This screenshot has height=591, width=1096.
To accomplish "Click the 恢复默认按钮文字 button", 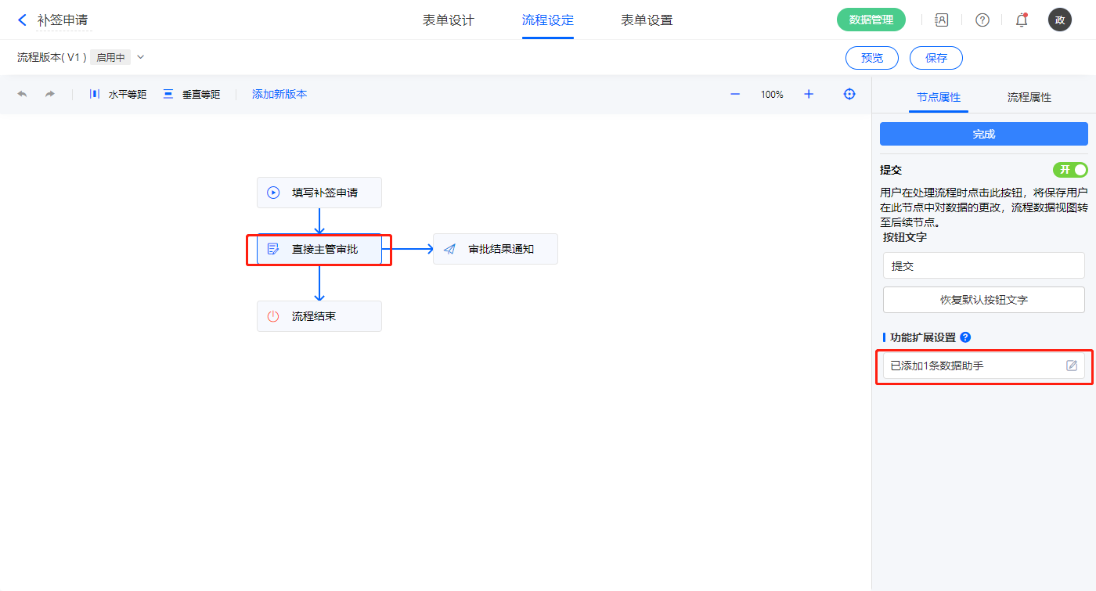I will (983, 300).
